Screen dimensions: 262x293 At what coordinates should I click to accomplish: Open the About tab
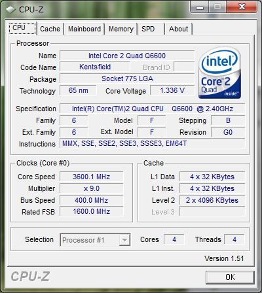coord(179,29)
